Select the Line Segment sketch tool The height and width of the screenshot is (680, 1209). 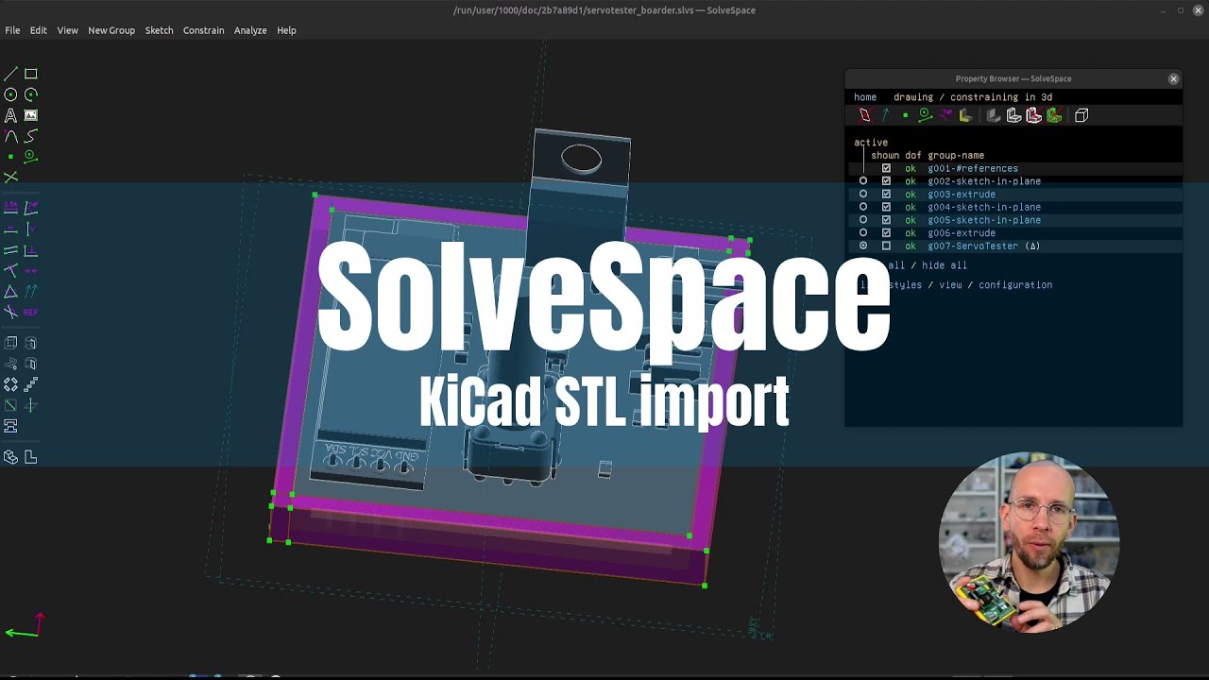pyautogui.click(x=10, y=74)
